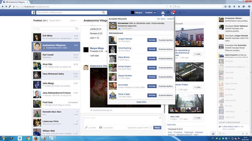Viewport: 252px width, 141px height.
Task: Click the Facebook search input field
Action: [x=69, y=13]
